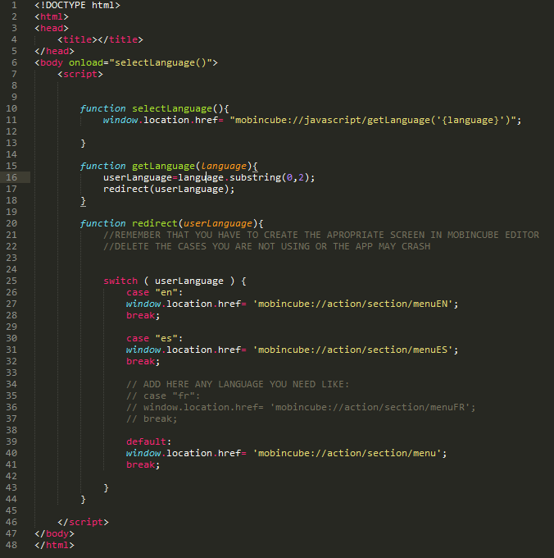The width and height of the screenshot is (554, 558).
Task: Click 'window' on line 27
Action: (143, 304)
